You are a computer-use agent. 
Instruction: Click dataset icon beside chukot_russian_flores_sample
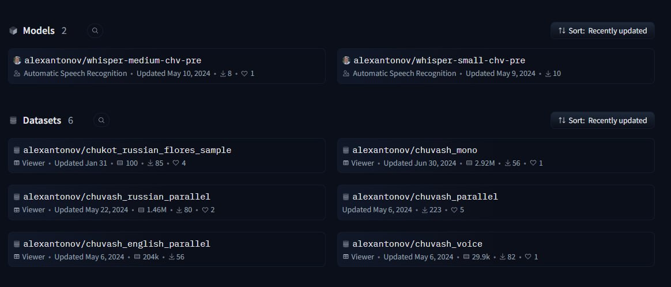[x=17, y=150]
